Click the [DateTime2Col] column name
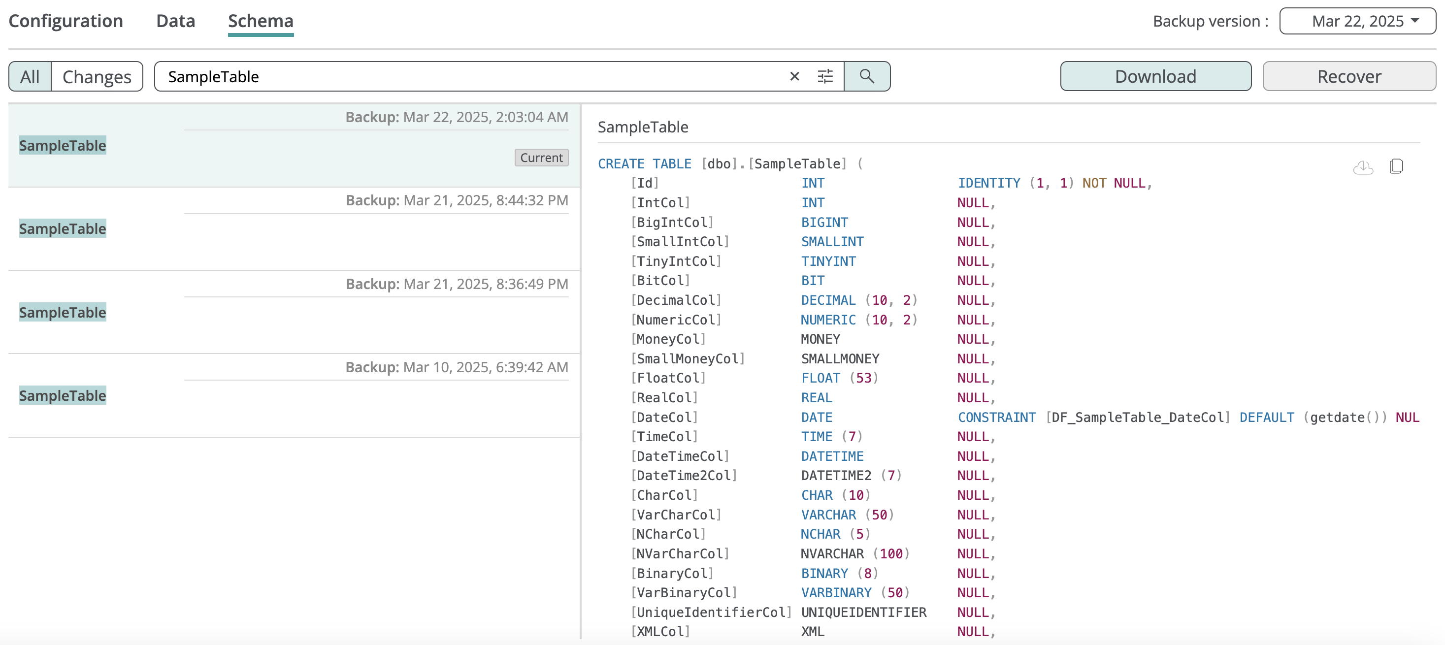 [684, 476]
